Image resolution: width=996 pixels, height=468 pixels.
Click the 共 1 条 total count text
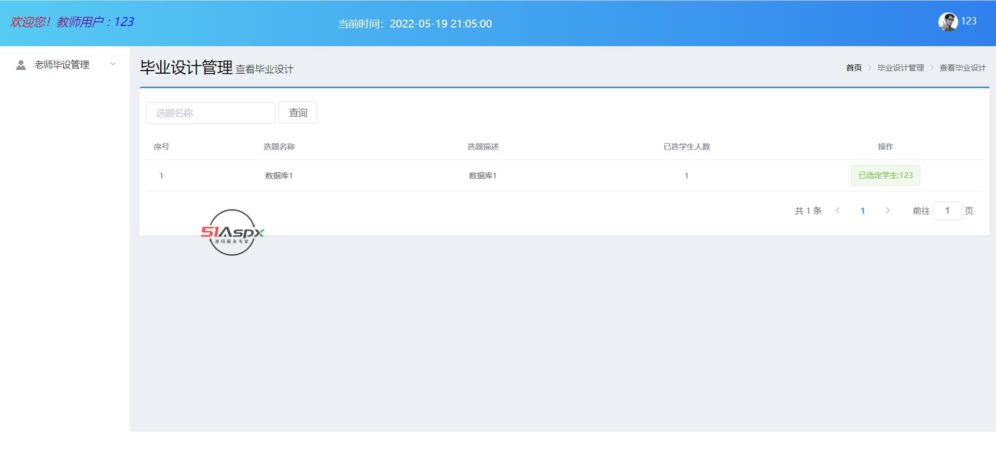click(808, 211)
